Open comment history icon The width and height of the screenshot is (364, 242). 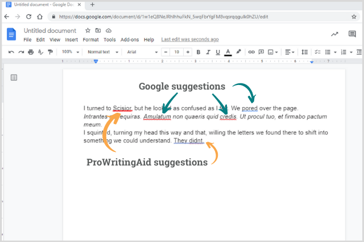(352, 34)
